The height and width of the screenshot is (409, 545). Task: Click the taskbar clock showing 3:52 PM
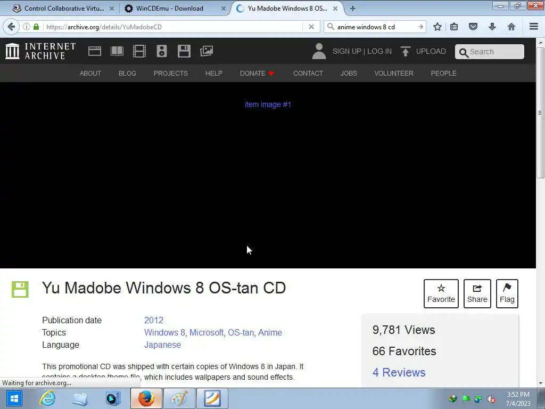pos(518,399)
